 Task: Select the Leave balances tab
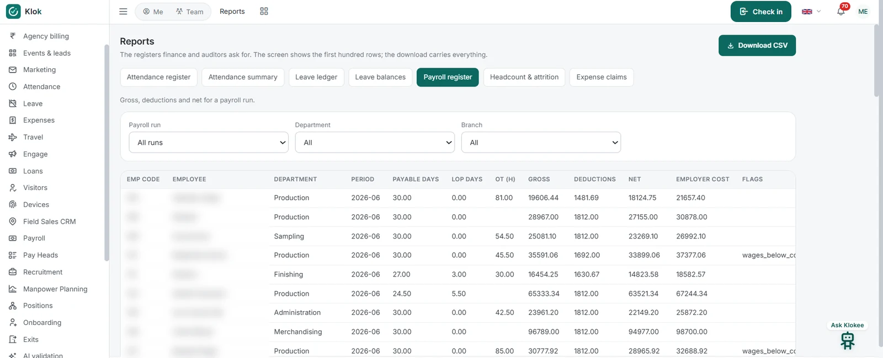[x=380, y=77]
